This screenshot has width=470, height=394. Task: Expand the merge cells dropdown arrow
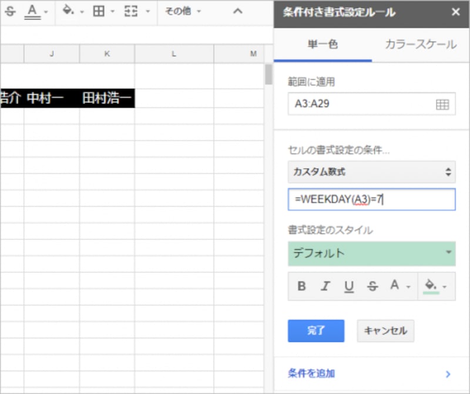click(147, 12)
